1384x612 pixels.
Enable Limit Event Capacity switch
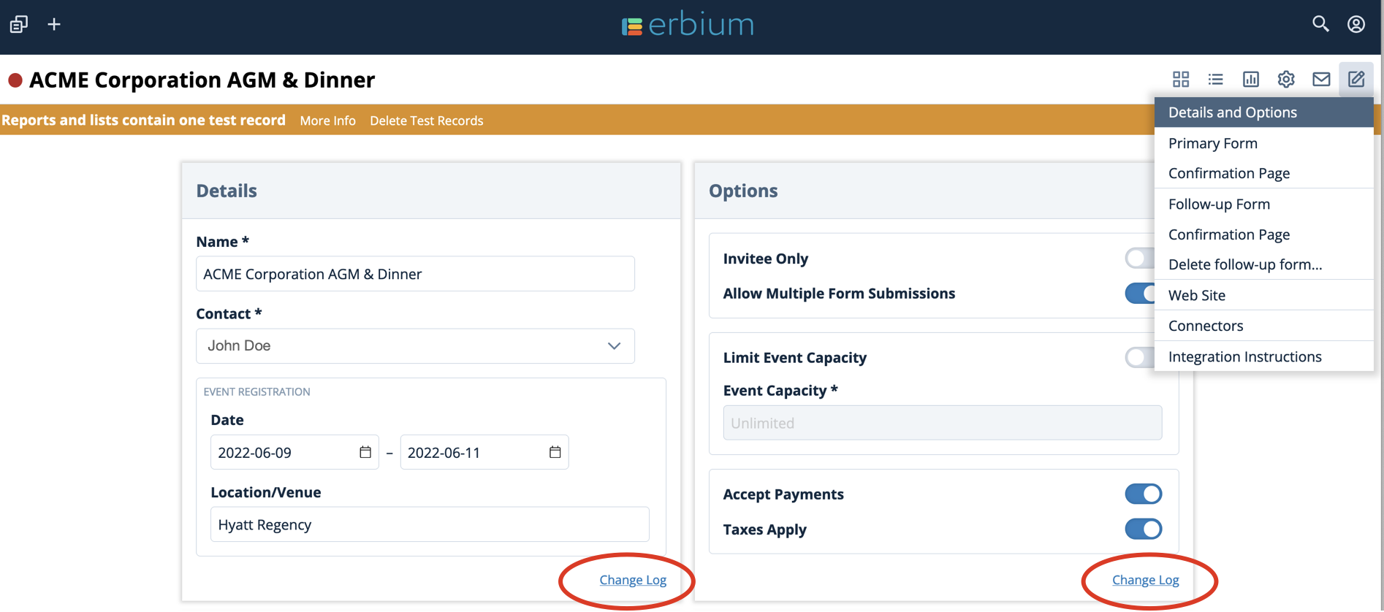[1140, 357]
